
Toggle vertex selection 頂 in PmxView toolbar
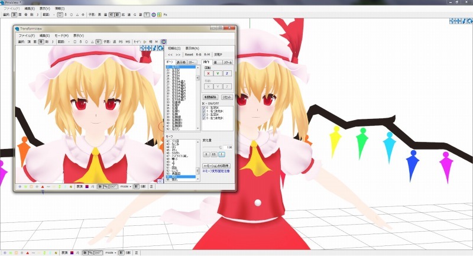point(14,14)
